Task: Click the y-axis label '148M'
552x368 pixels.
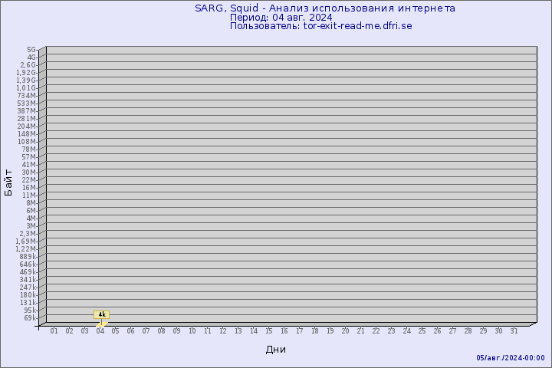Action: (x=27, y=134)
